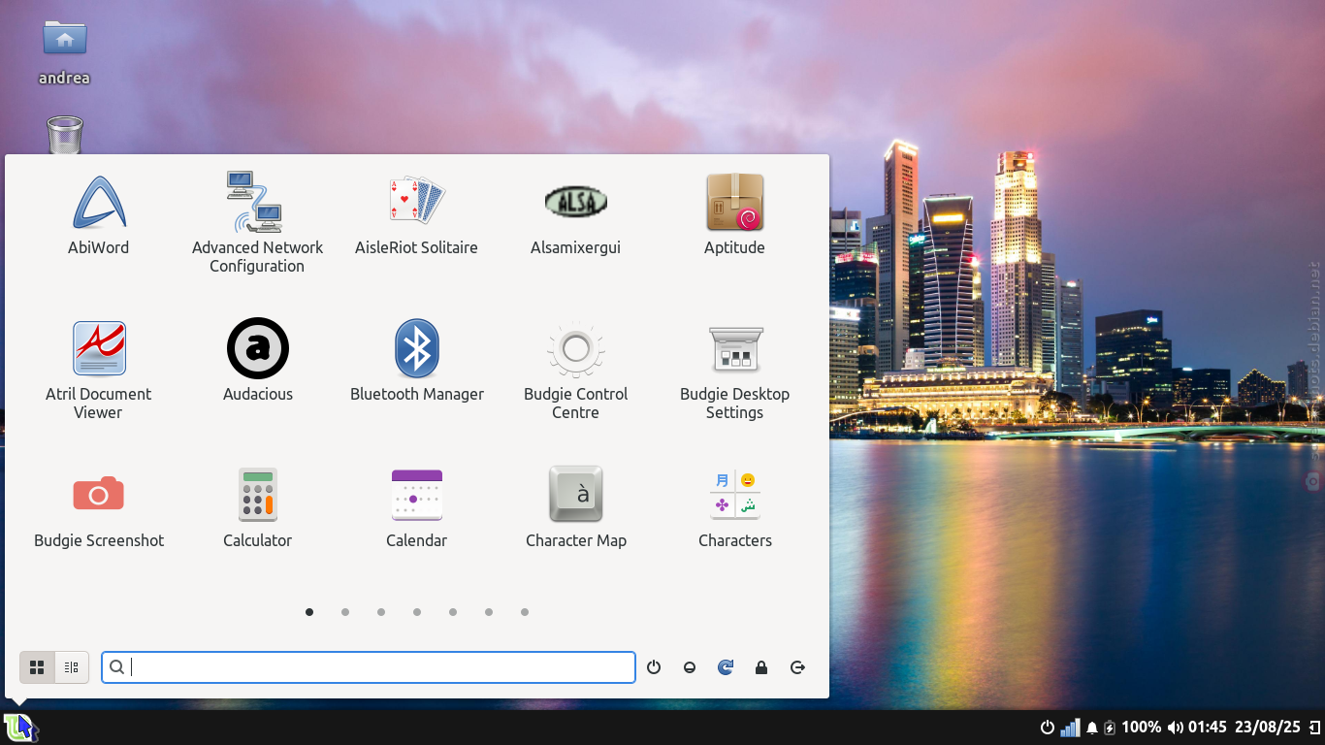Launch Audacious music player
The height and width of the screenshot is (745, 1325).
(x=257, y=362)
